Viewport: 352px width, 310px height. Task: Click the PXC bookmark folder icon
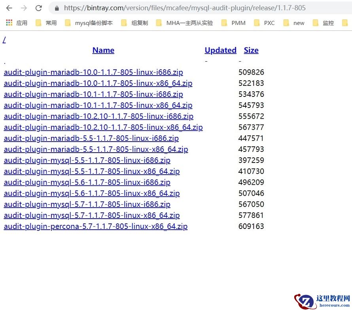pyautogui.click(x=257, y=23)
